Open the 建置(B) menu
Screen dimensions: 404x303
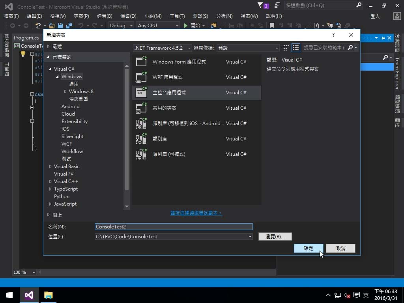pos(105,16)
